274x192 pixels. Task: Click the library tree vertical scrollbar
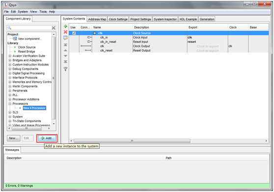[x=54, y=78]
